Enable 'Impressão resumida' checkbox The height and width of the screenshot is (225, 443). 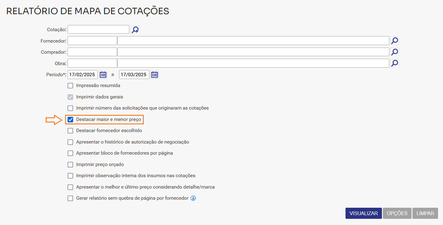point(70,85)
